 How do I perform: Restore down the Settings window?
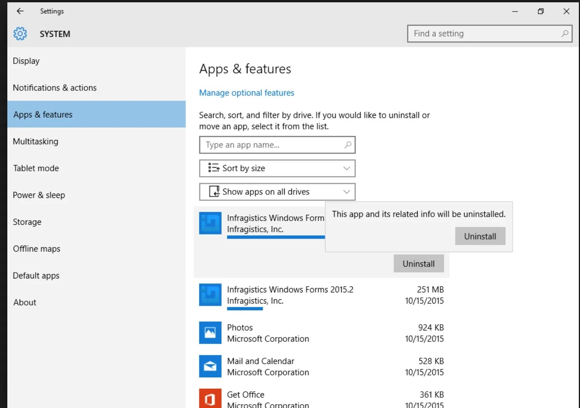tap(541, 12)
